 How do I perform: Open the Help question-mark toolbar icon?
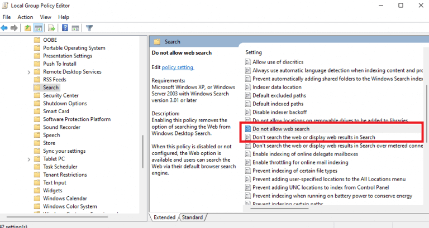pos(65,28)
